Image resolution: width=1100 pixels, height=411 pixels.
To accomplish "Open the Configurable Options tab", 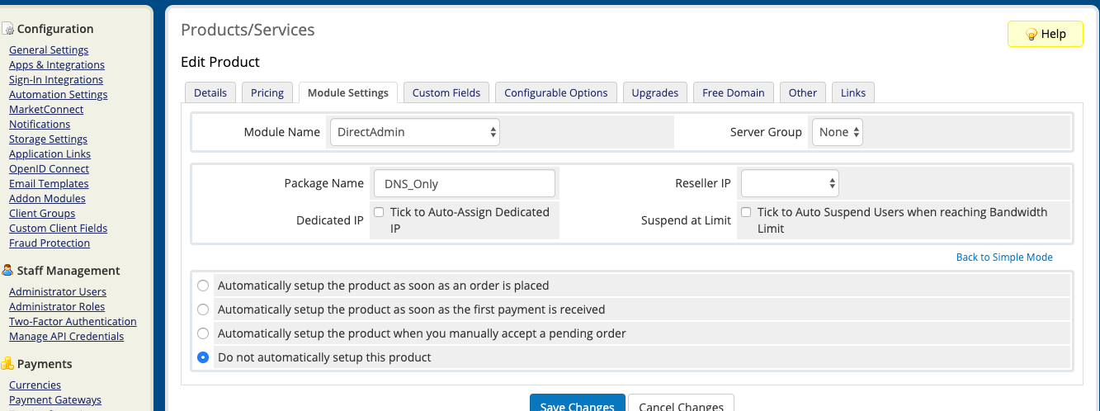I will coord(556,92).
